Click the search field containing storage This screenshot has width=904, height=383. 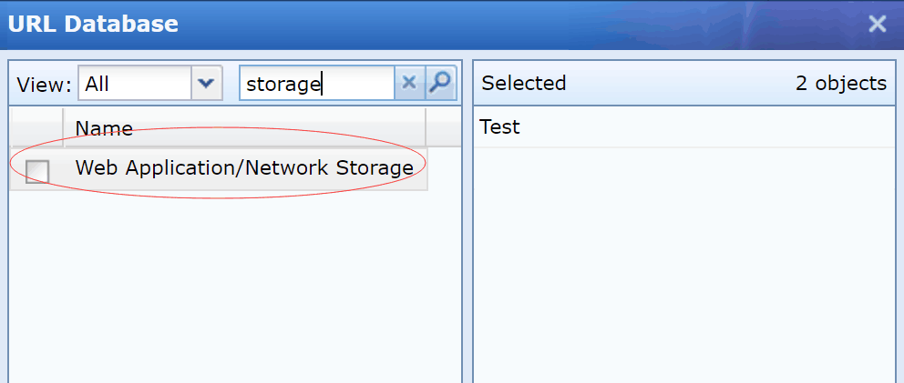(316, 84)
